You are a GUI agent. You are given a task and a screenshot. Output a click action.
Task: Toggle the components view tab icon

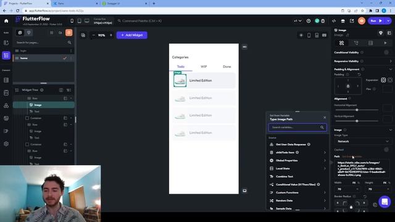[29, 33]
